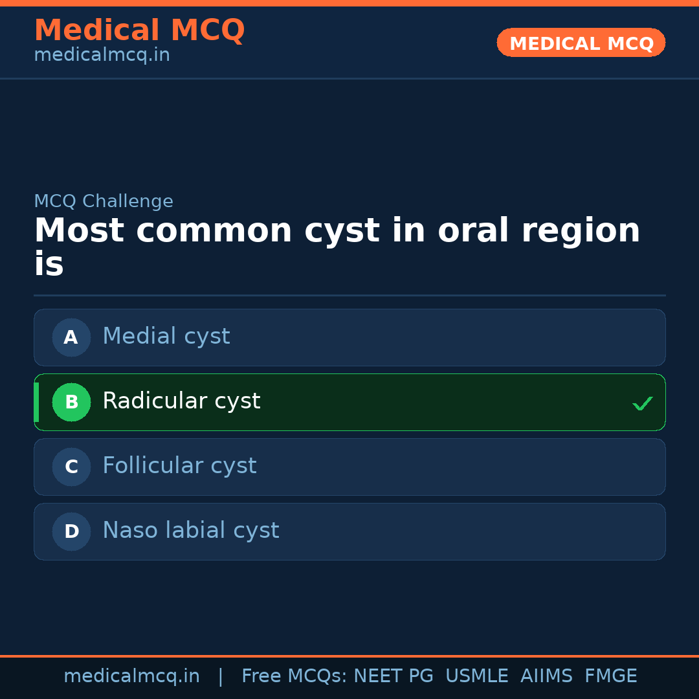
Task: Pick the "Follicular cyst" answer text
Action: click(x=179, y=466)
